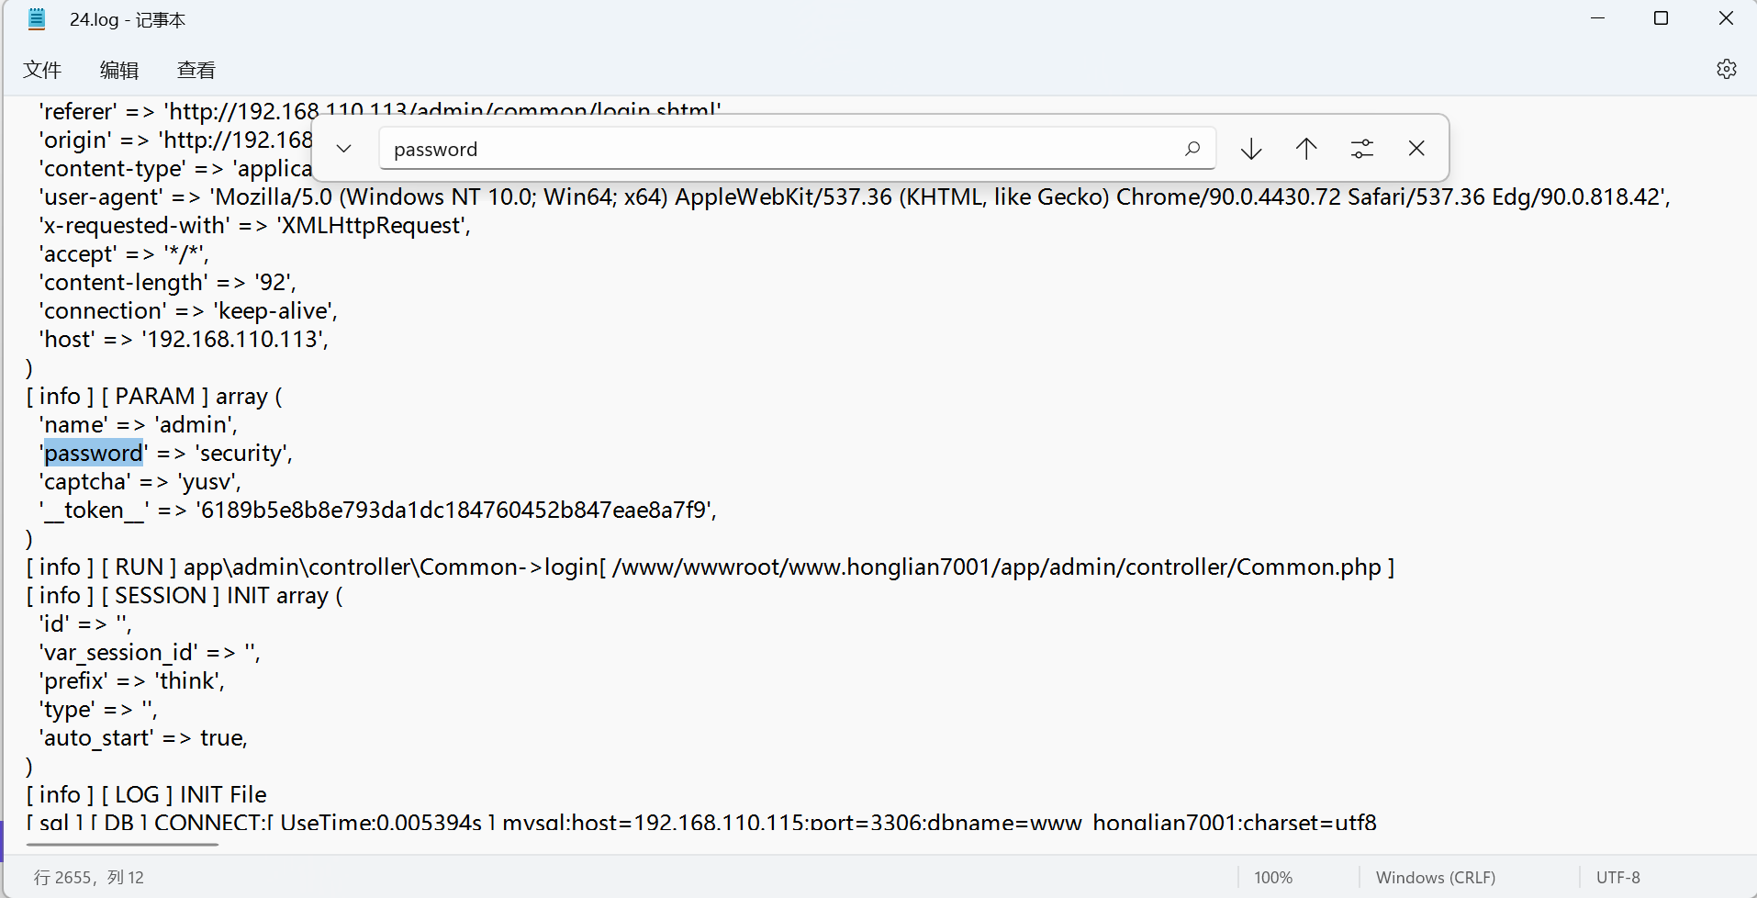Find next match with down arrow
Image resolution: width=1757 pixels, height=898 pixels.
click(1251, 149)
